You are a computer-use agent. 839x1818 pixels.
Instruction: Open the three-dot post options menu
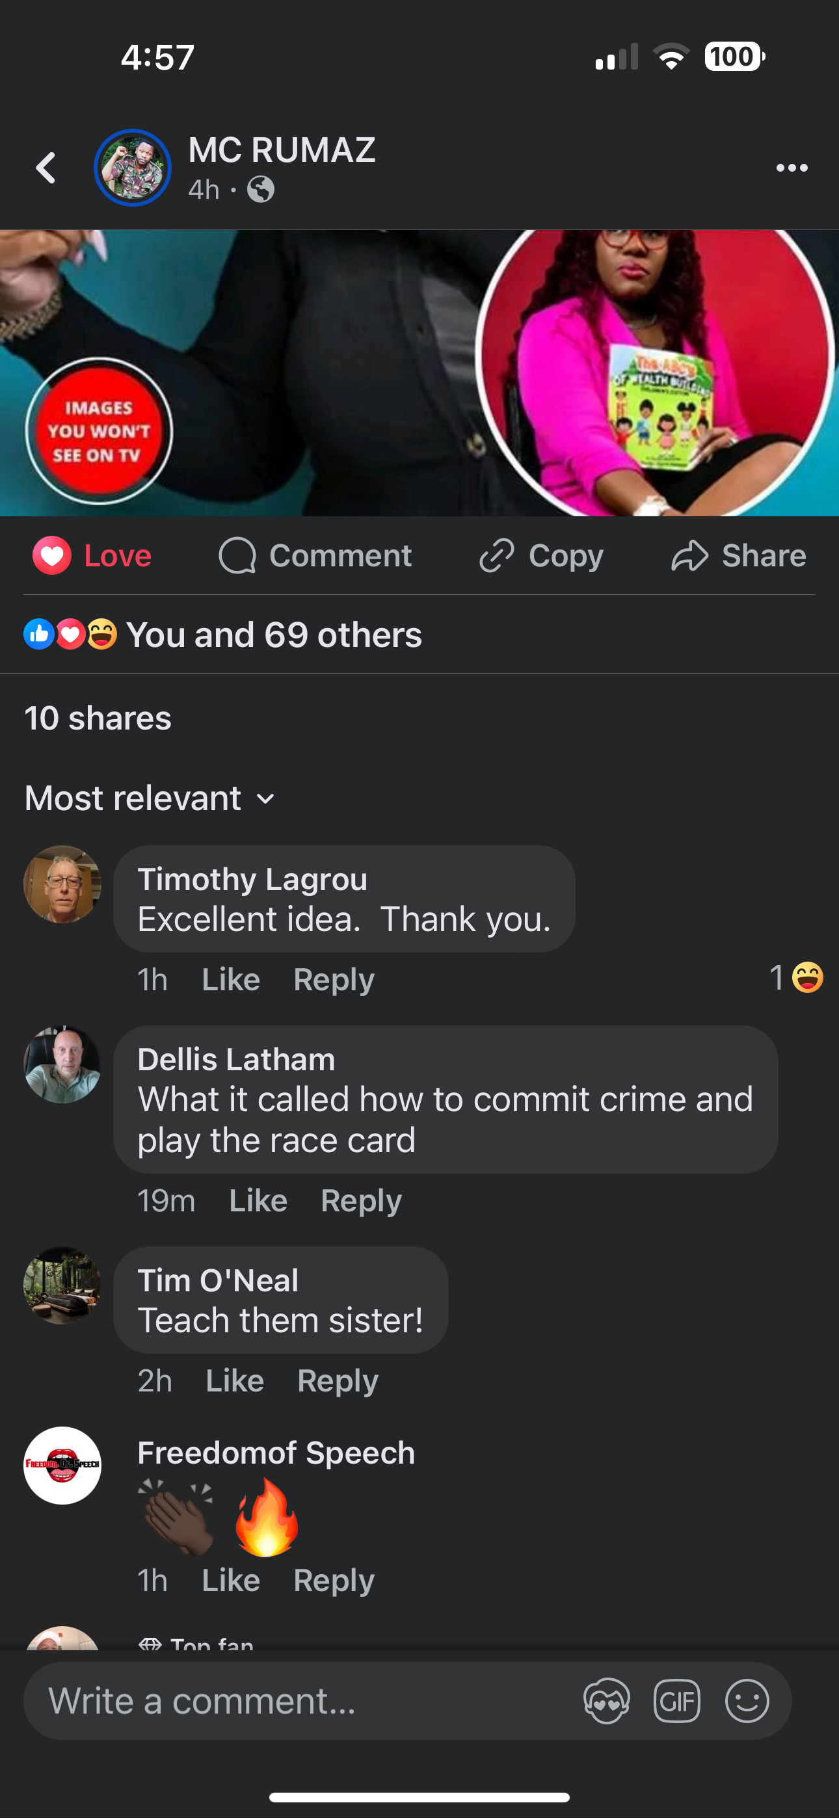point(792,168)
